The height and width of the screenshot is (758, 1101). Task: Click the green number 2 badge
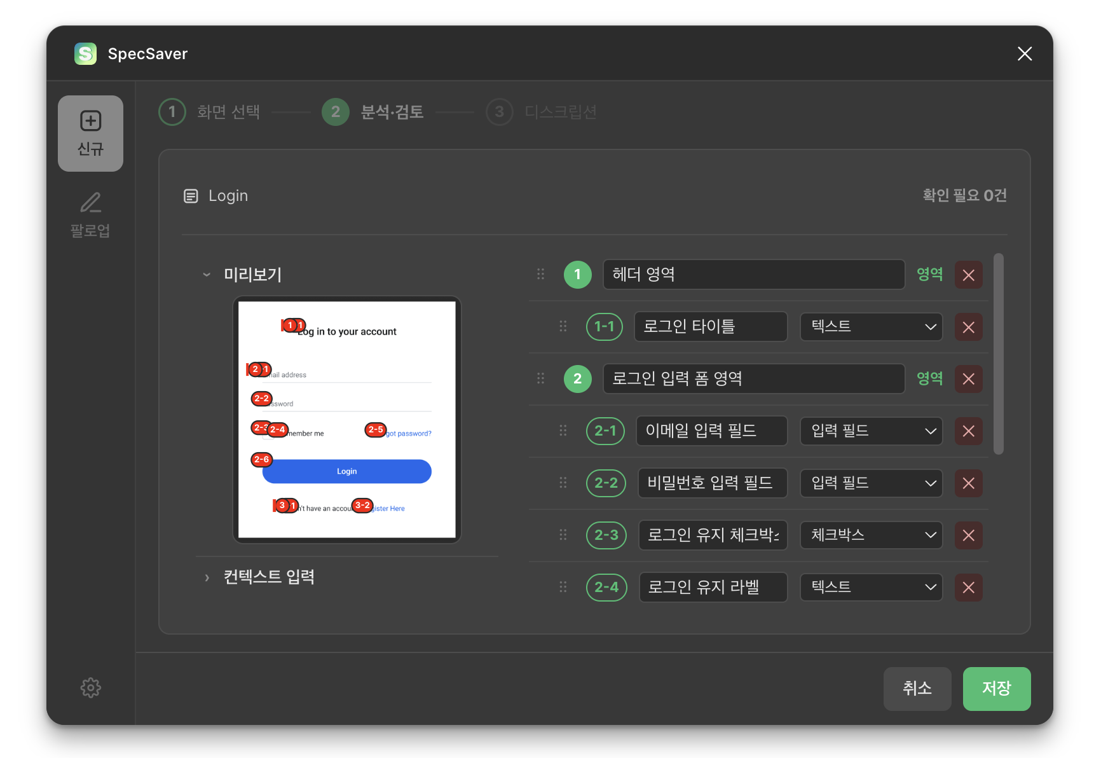pyautogui.click(x=578, y=379)
